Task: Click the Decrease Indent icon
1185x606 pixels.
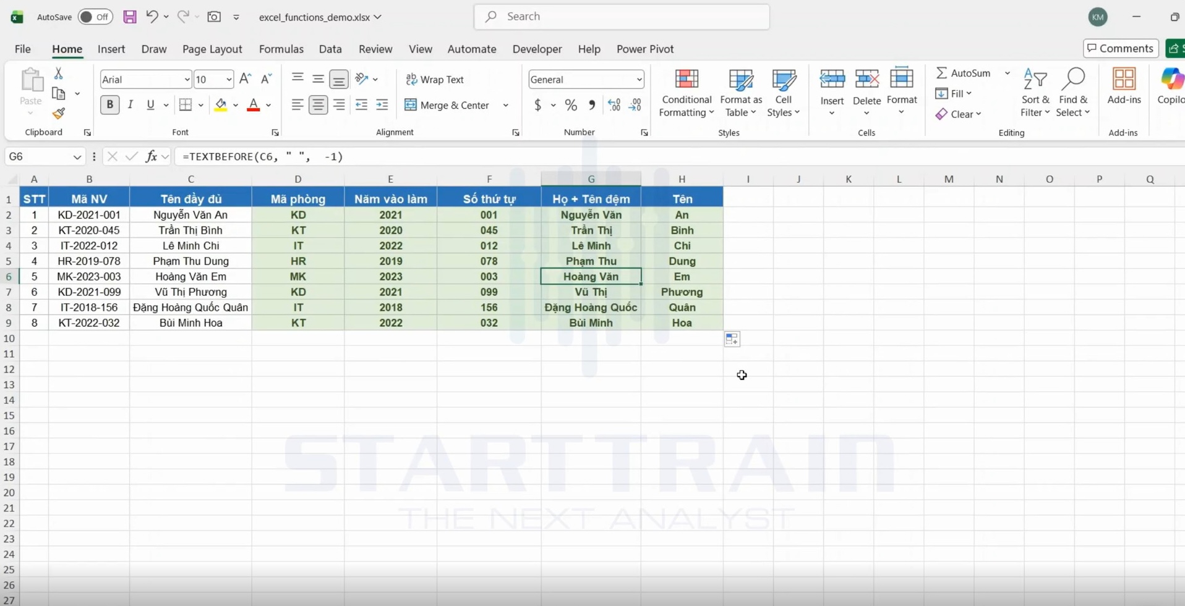Action: click(x=361, y=105)
